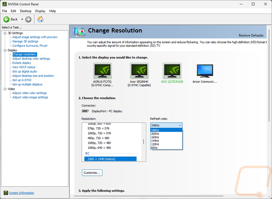Click the green Back arrow icon
The height and width of the screenshot is (199, 272).
7,19
